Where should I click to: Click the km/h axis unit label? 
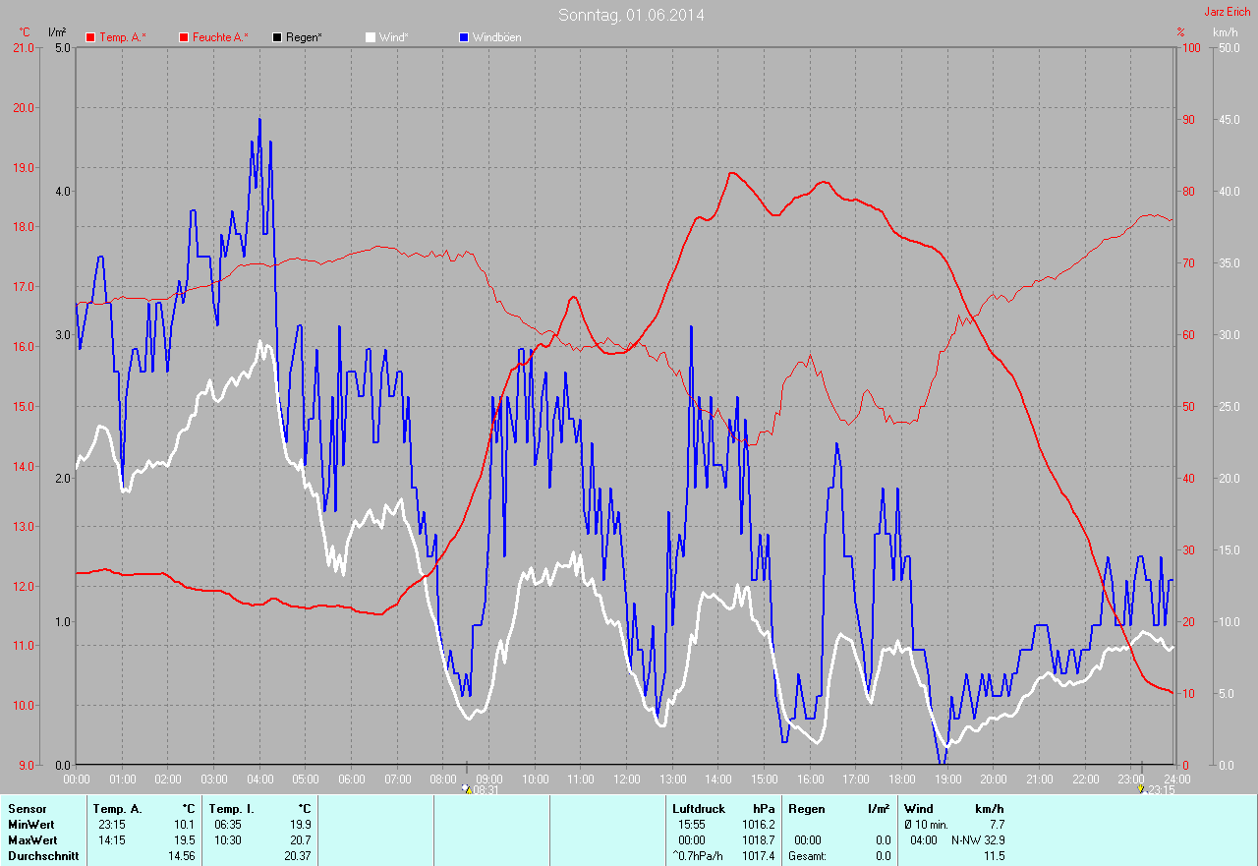point(1226,32)
